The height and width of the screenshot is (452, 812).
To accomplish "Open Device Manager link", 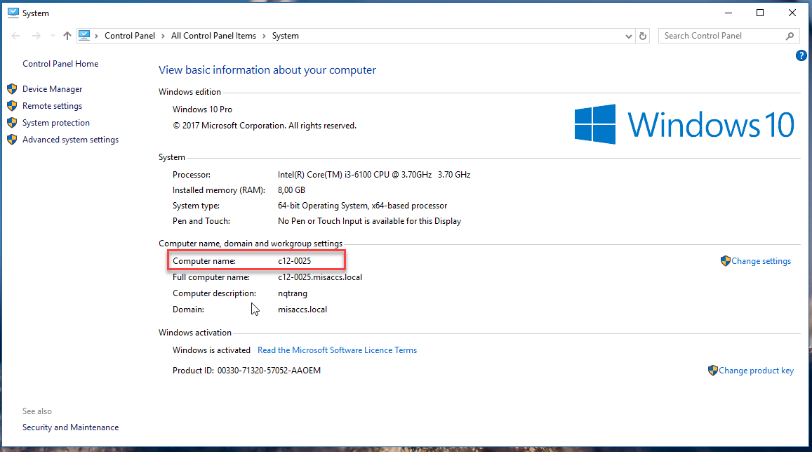I will coord(53,89).
